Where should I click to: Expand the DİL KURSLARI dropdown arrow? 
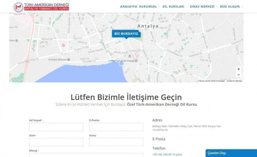click(x=187, y=7)
